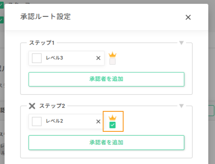Image resolution: width=215 pixels, height=164 pixels.
Task: Delete ステップ2 with its X icon
Action: [x=32, y=106]
